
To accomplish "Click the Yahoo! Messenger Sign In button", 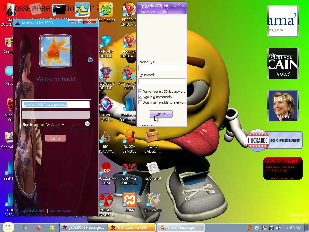I will pos(161,114).
